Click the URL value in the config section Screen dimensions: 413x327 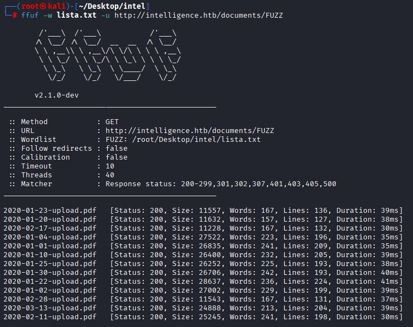190,130
